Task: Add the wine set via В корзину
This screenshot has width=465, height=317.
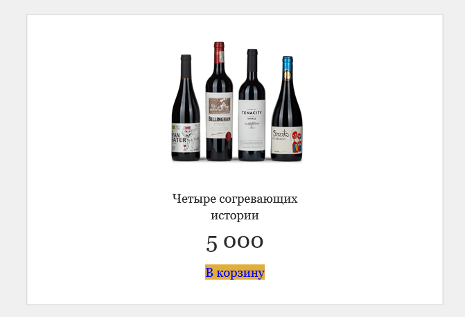Action: coord(234,272)
